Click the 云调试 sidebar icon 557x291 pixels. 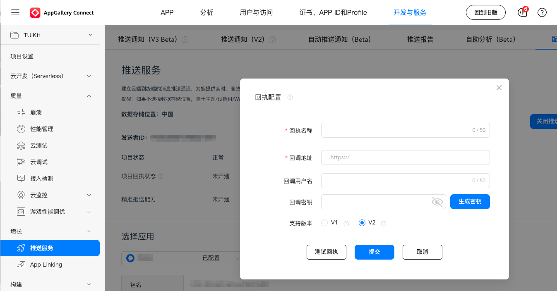tap(21, 162)
